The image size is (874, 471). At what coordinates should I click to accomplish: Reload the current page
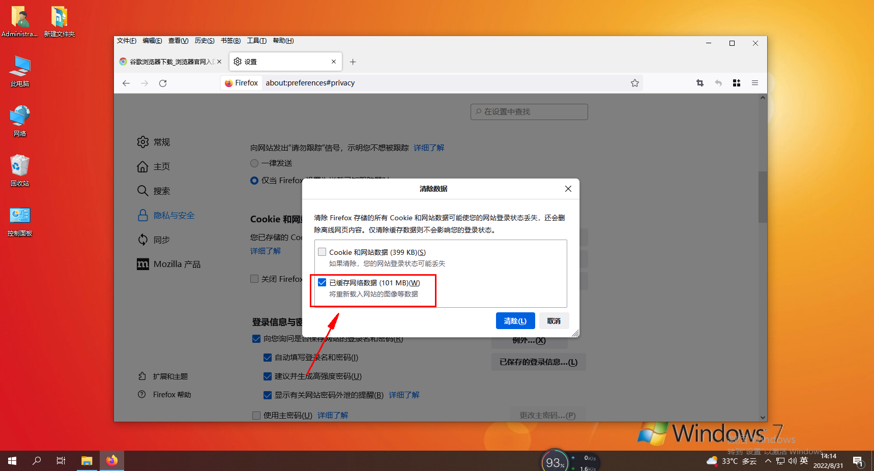(163, 83)
